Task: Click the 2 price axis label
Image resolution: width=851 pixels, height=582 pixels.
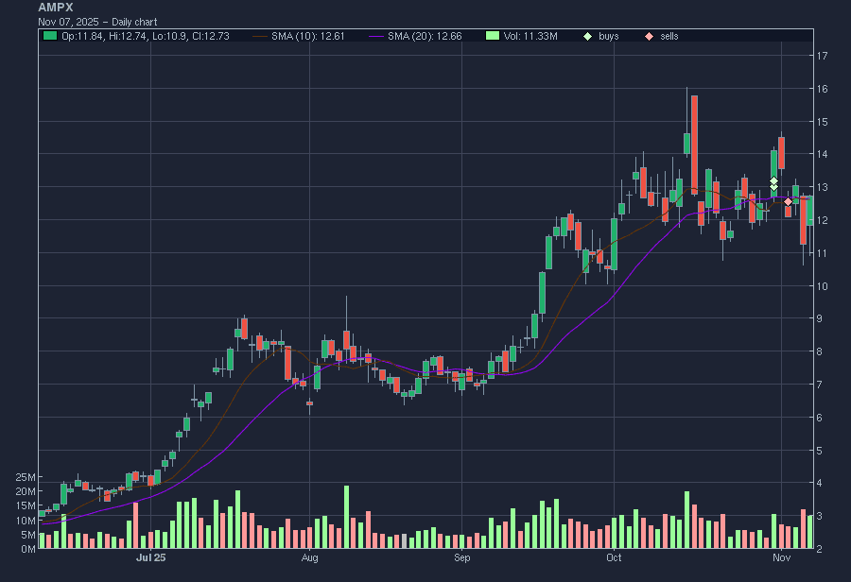Action: (x=820, y=549)
